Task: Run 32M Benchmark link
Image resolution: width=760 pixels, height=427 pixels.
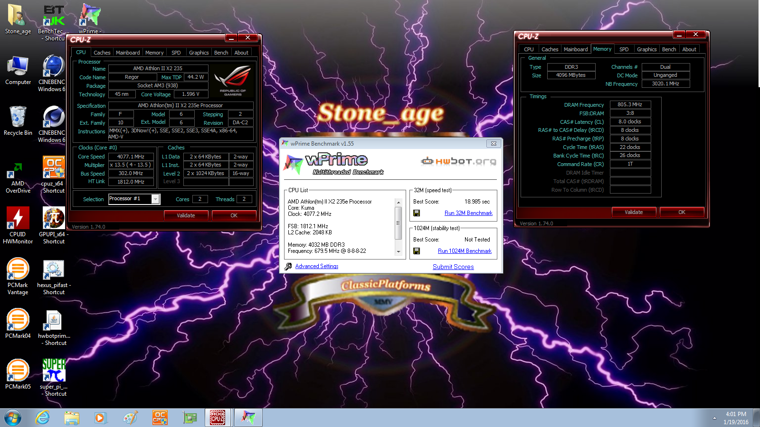Action: tap(468, 213)
